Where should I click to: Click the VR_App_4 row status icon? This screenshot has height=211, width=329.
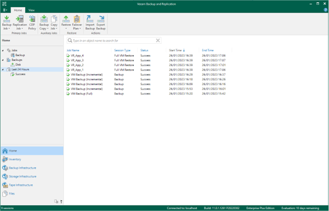(68, 56)
